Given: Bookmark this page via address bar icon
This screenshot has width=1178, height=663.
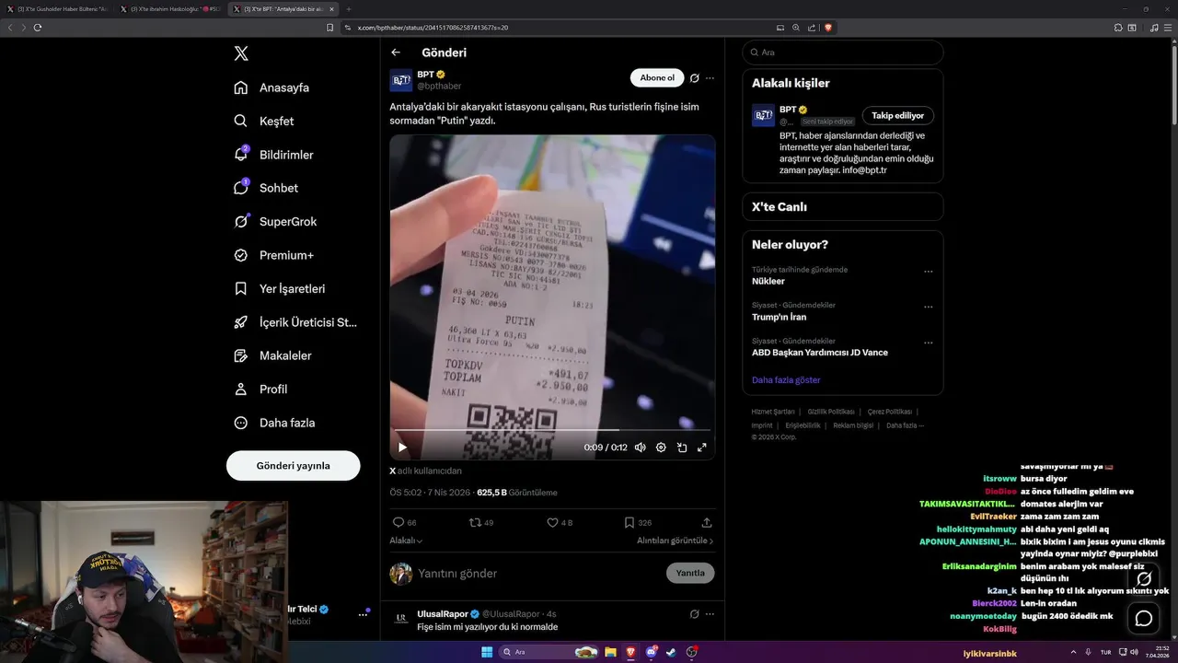Looking at the screenshot, I should tap(329, 28).
